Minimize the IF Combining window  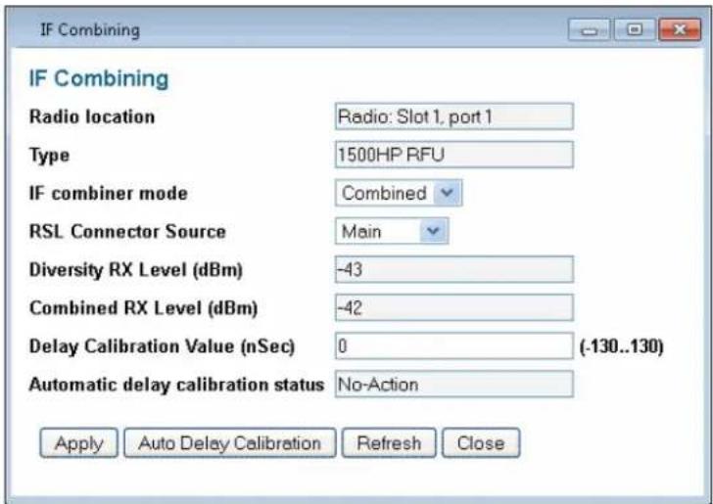589,30
